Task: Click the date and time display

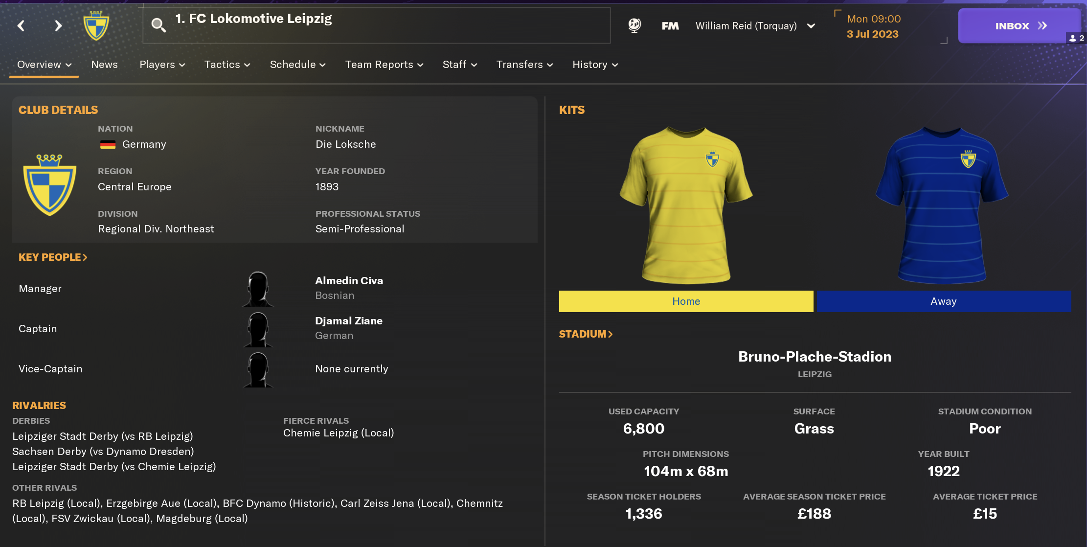Action: [x=874, y=26]
